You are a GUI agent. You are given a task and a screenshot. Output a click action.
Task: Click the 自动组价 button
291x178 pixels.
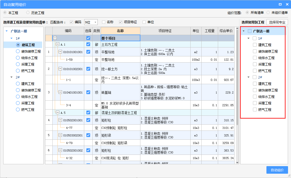277,170
